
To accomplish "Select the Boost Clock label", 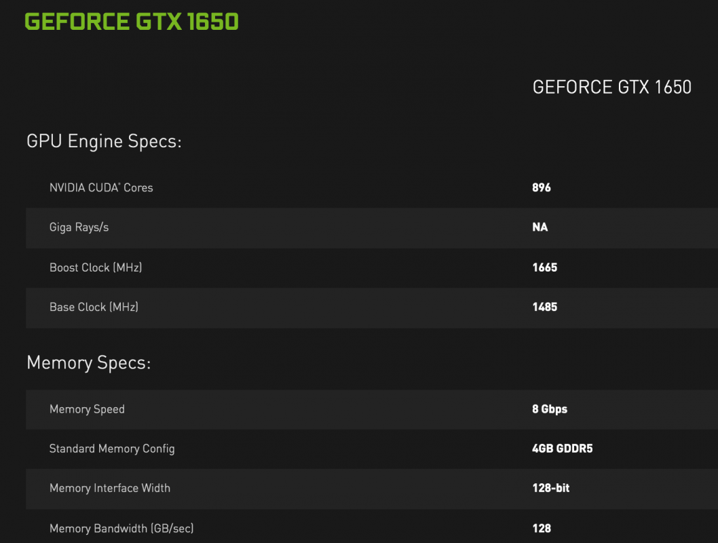I will (96, 267).
